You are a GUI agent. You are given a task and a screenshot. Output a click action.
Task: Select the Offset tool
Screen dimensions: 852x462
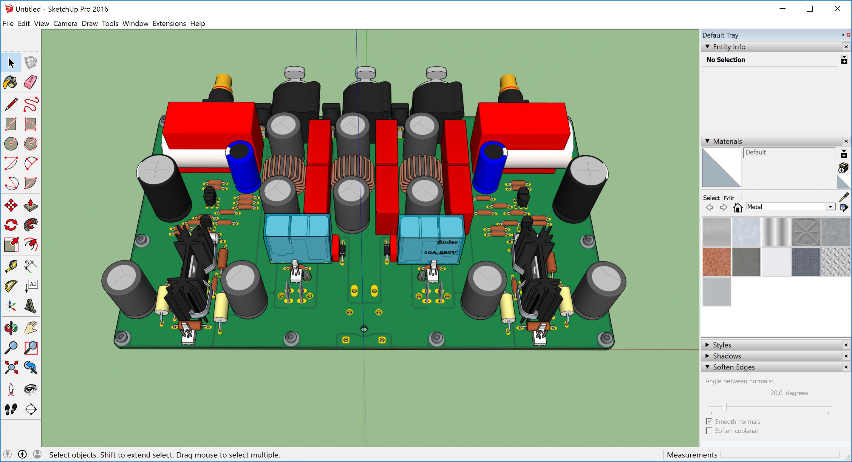click(x=31, y=244)
